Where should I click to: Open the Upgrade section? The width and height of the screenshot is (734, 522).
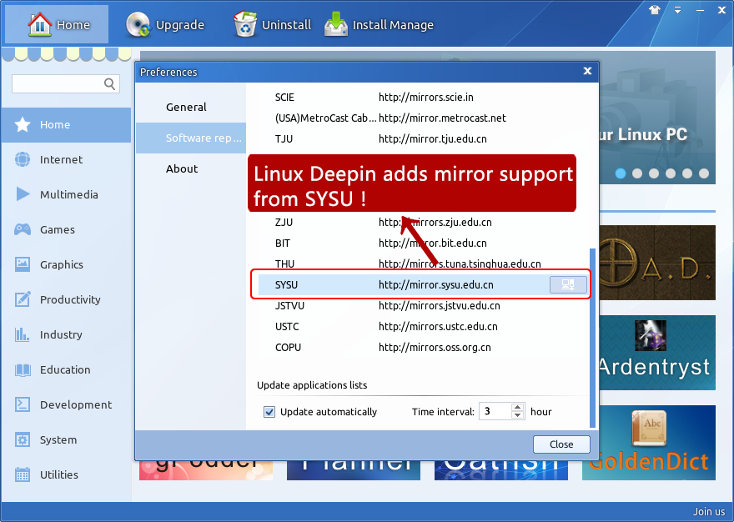[165, 24]
